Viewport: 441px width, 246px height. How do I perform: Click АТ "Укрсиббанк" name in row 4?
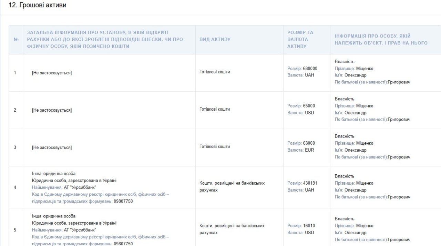pyautogui.click(x=80, y=187)
